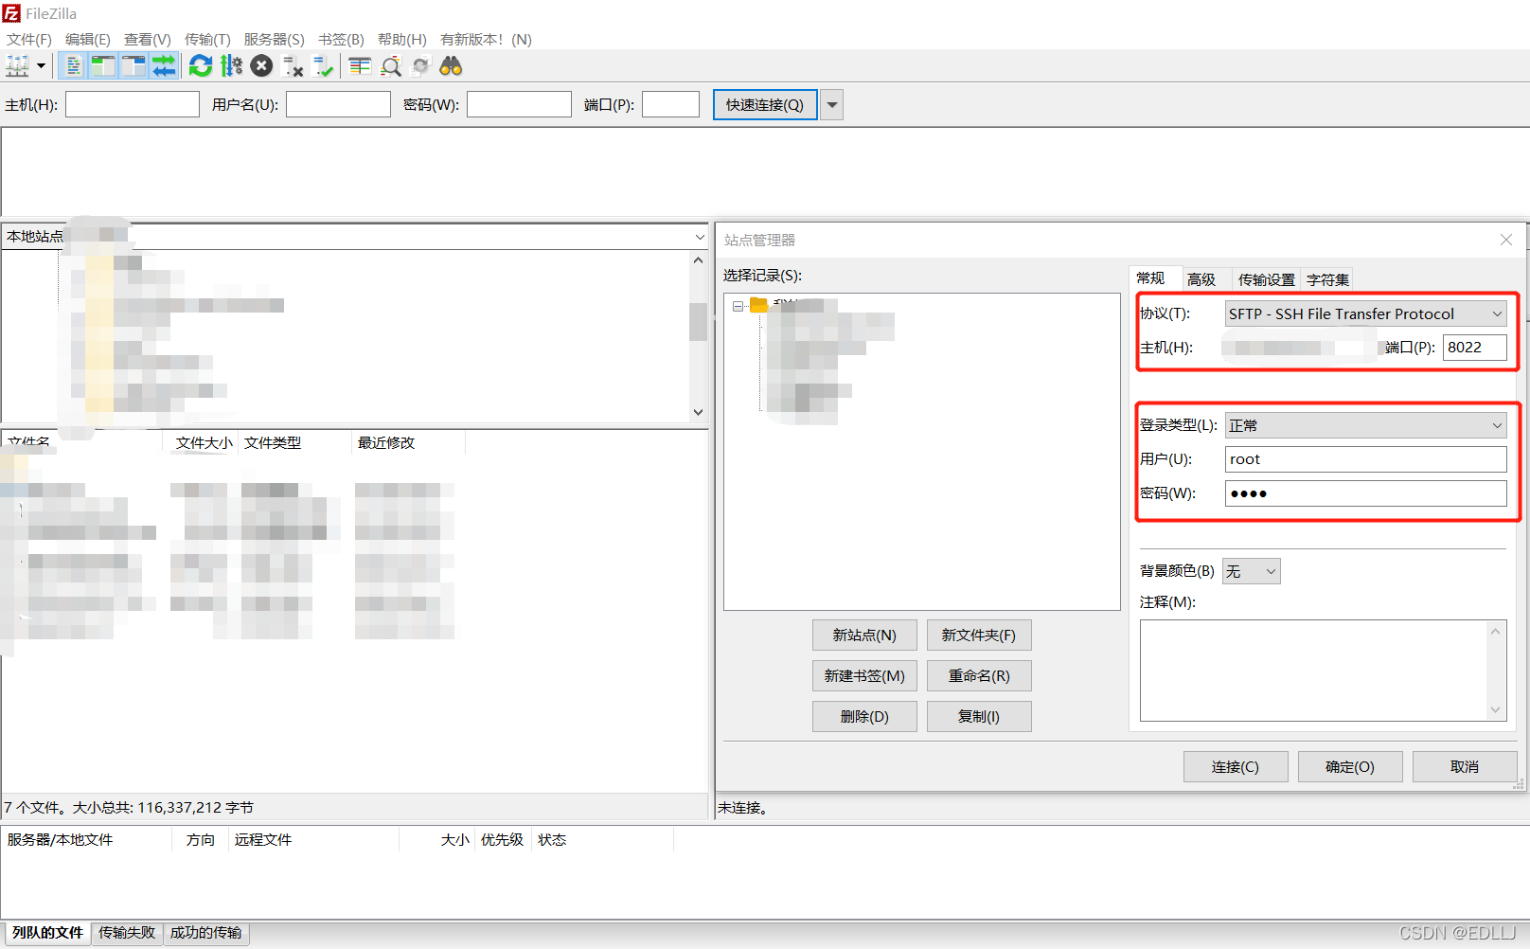Open the 帮助(H) menu
This screenshot has width=1530, height=949.
point(402,39)
